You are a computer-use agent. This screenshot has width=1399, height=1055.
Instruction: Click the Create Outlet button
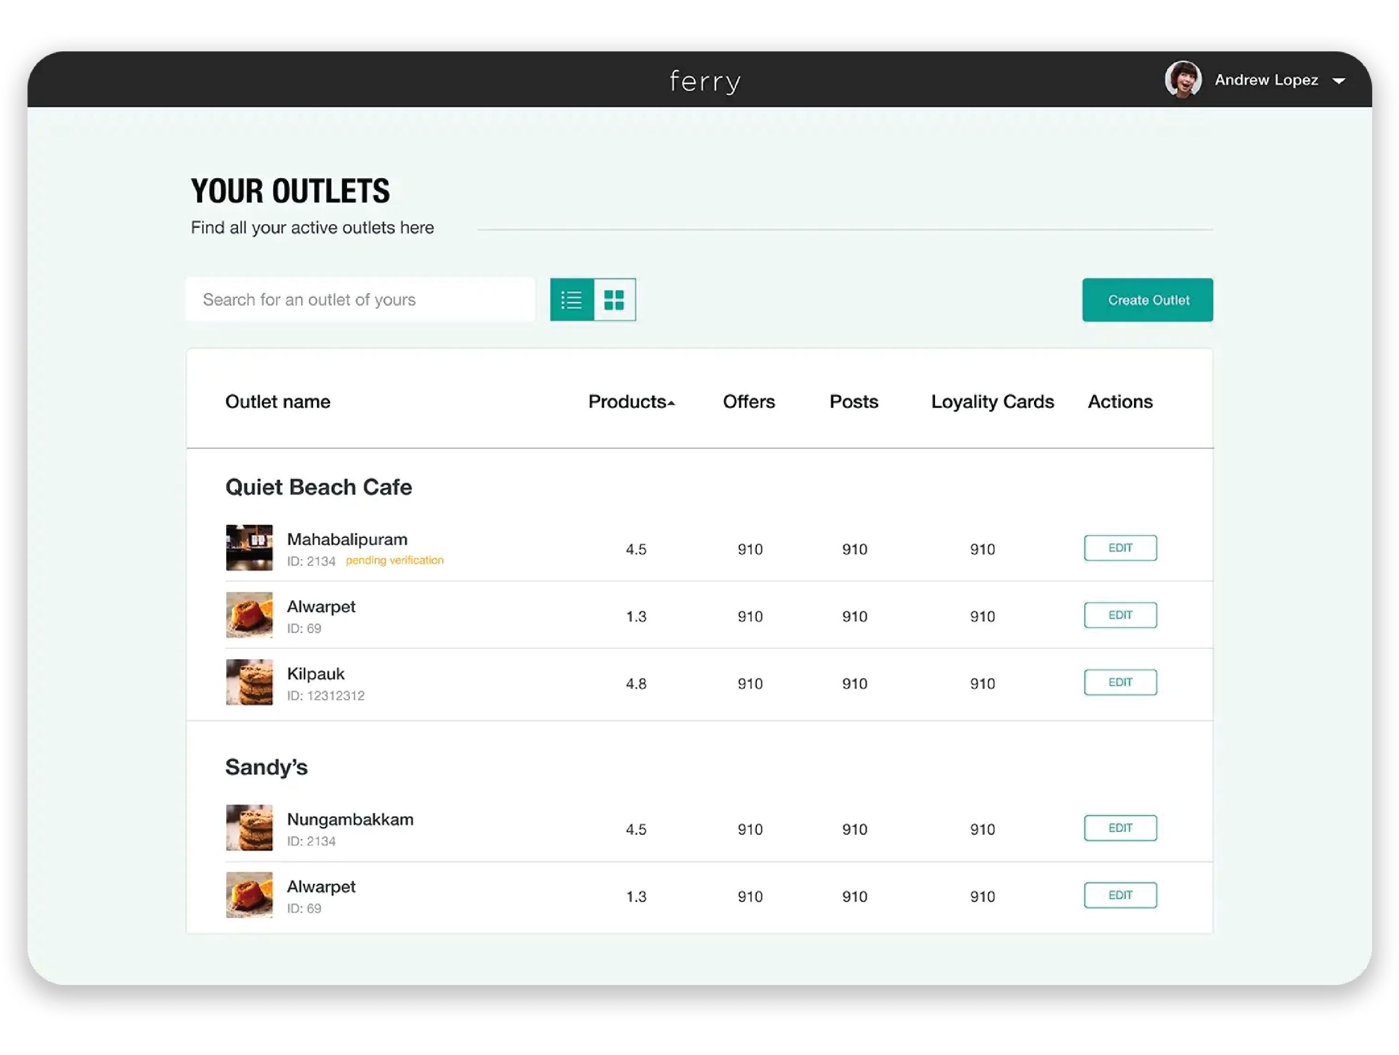click(x=1147, y=300)
